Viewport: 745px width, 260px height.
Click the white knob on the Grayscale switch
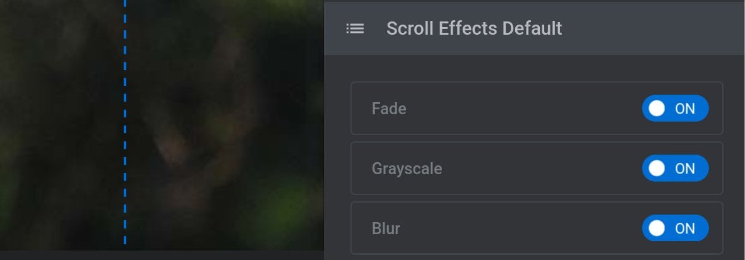(x=657, y=168)
